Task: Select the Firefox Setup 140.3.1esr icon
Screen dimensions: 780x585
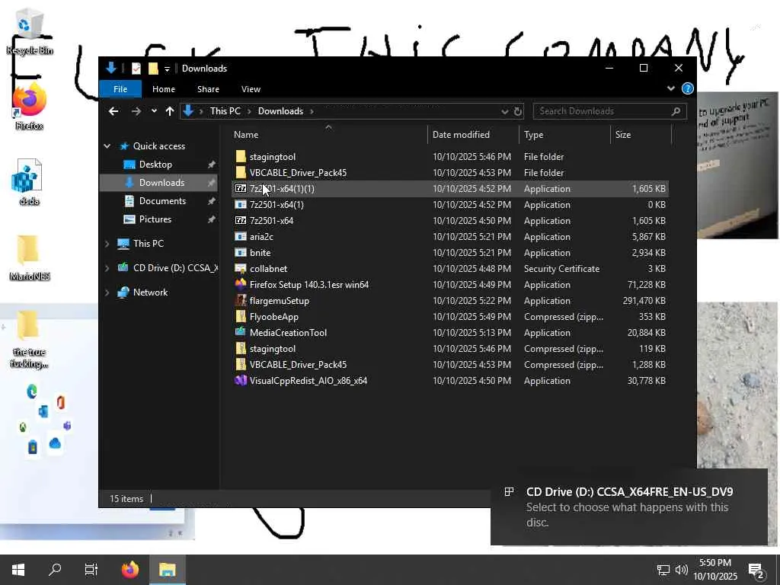Action: pyautogui.click(x=241, y=285)
